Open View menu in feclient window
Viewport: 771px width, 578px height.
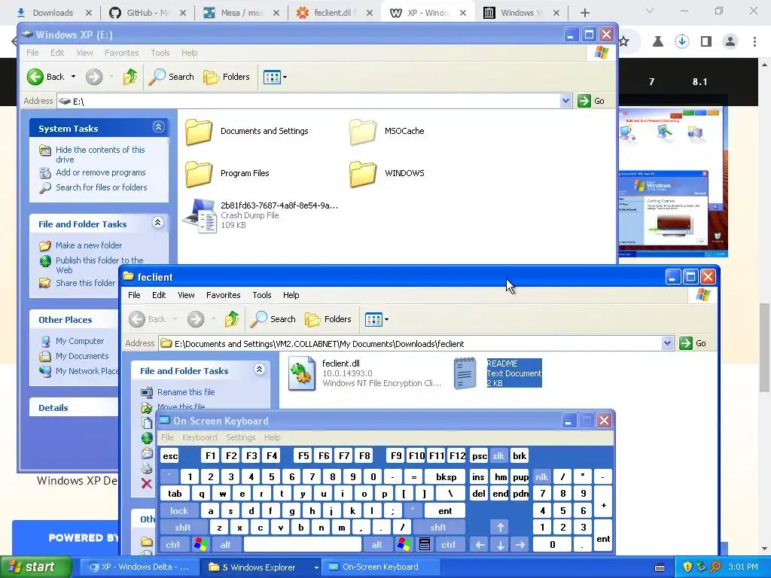[186, 295]
